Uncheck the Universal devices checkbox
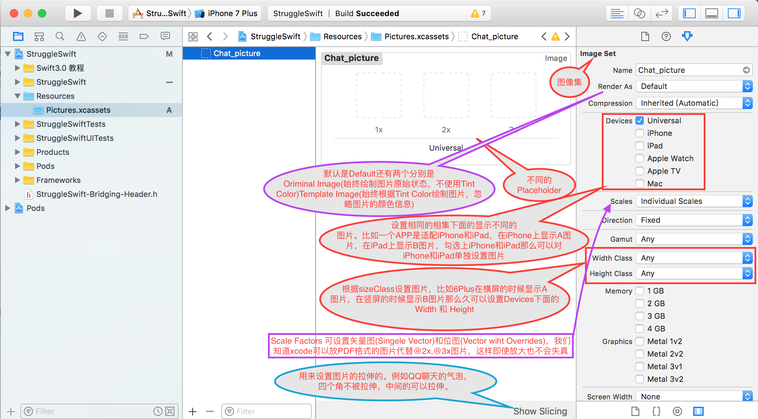758x419 pixels. [640, 121]
